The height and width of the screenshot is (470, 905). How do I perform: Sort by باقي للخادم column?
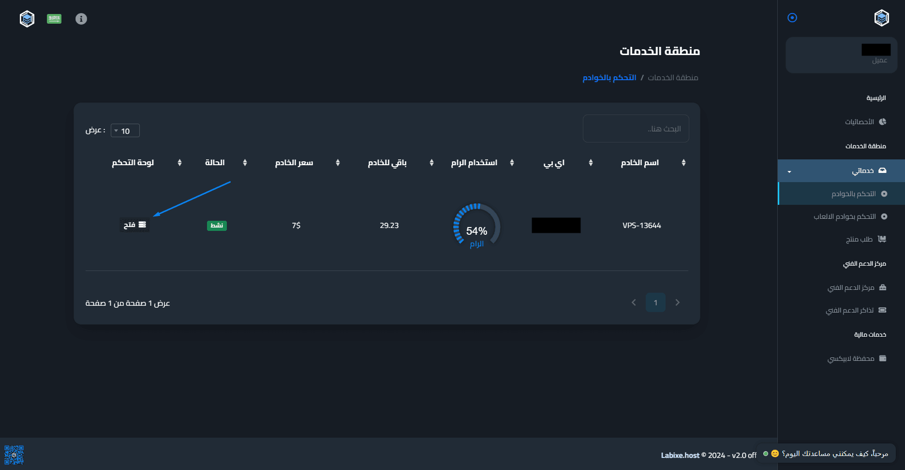[x=387, y=163]
